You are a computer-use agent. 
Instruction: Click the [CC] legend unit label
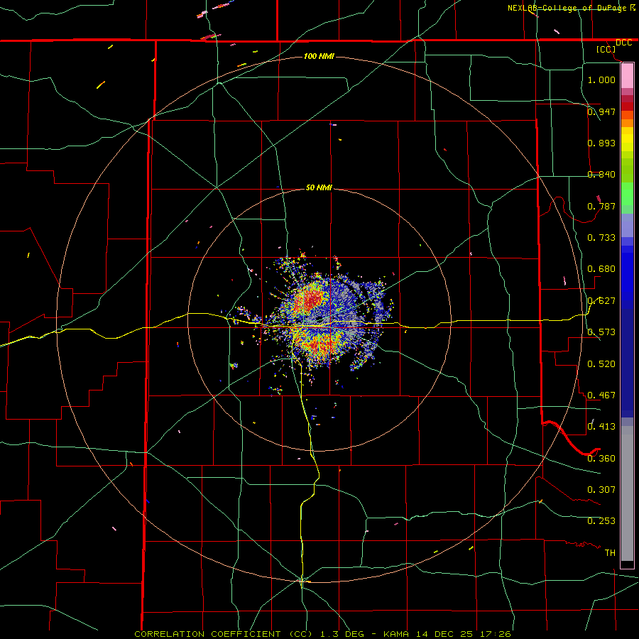click(606, 49)
